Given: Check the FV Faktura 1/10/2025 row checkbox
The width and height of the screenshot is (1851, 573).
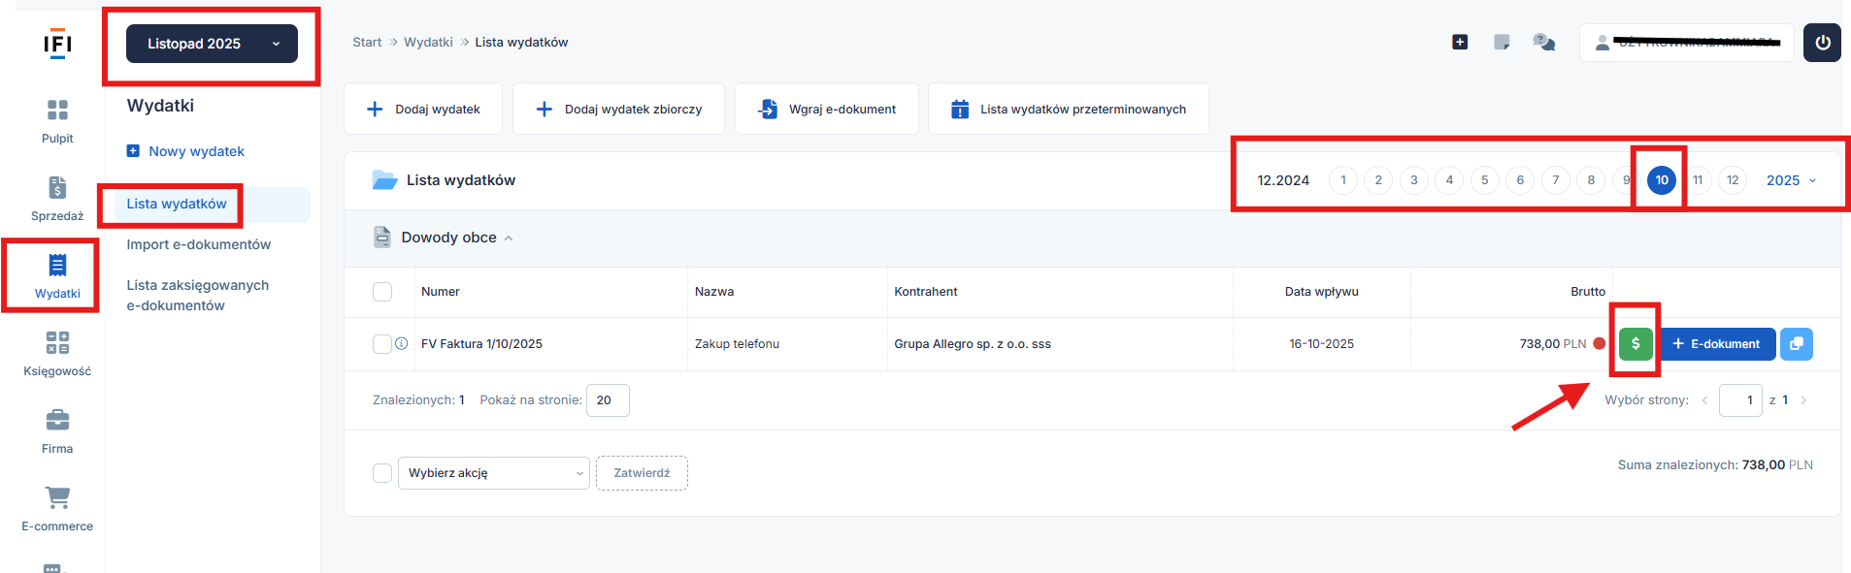Looking at the screenshot, I should [x=382, y=344].
